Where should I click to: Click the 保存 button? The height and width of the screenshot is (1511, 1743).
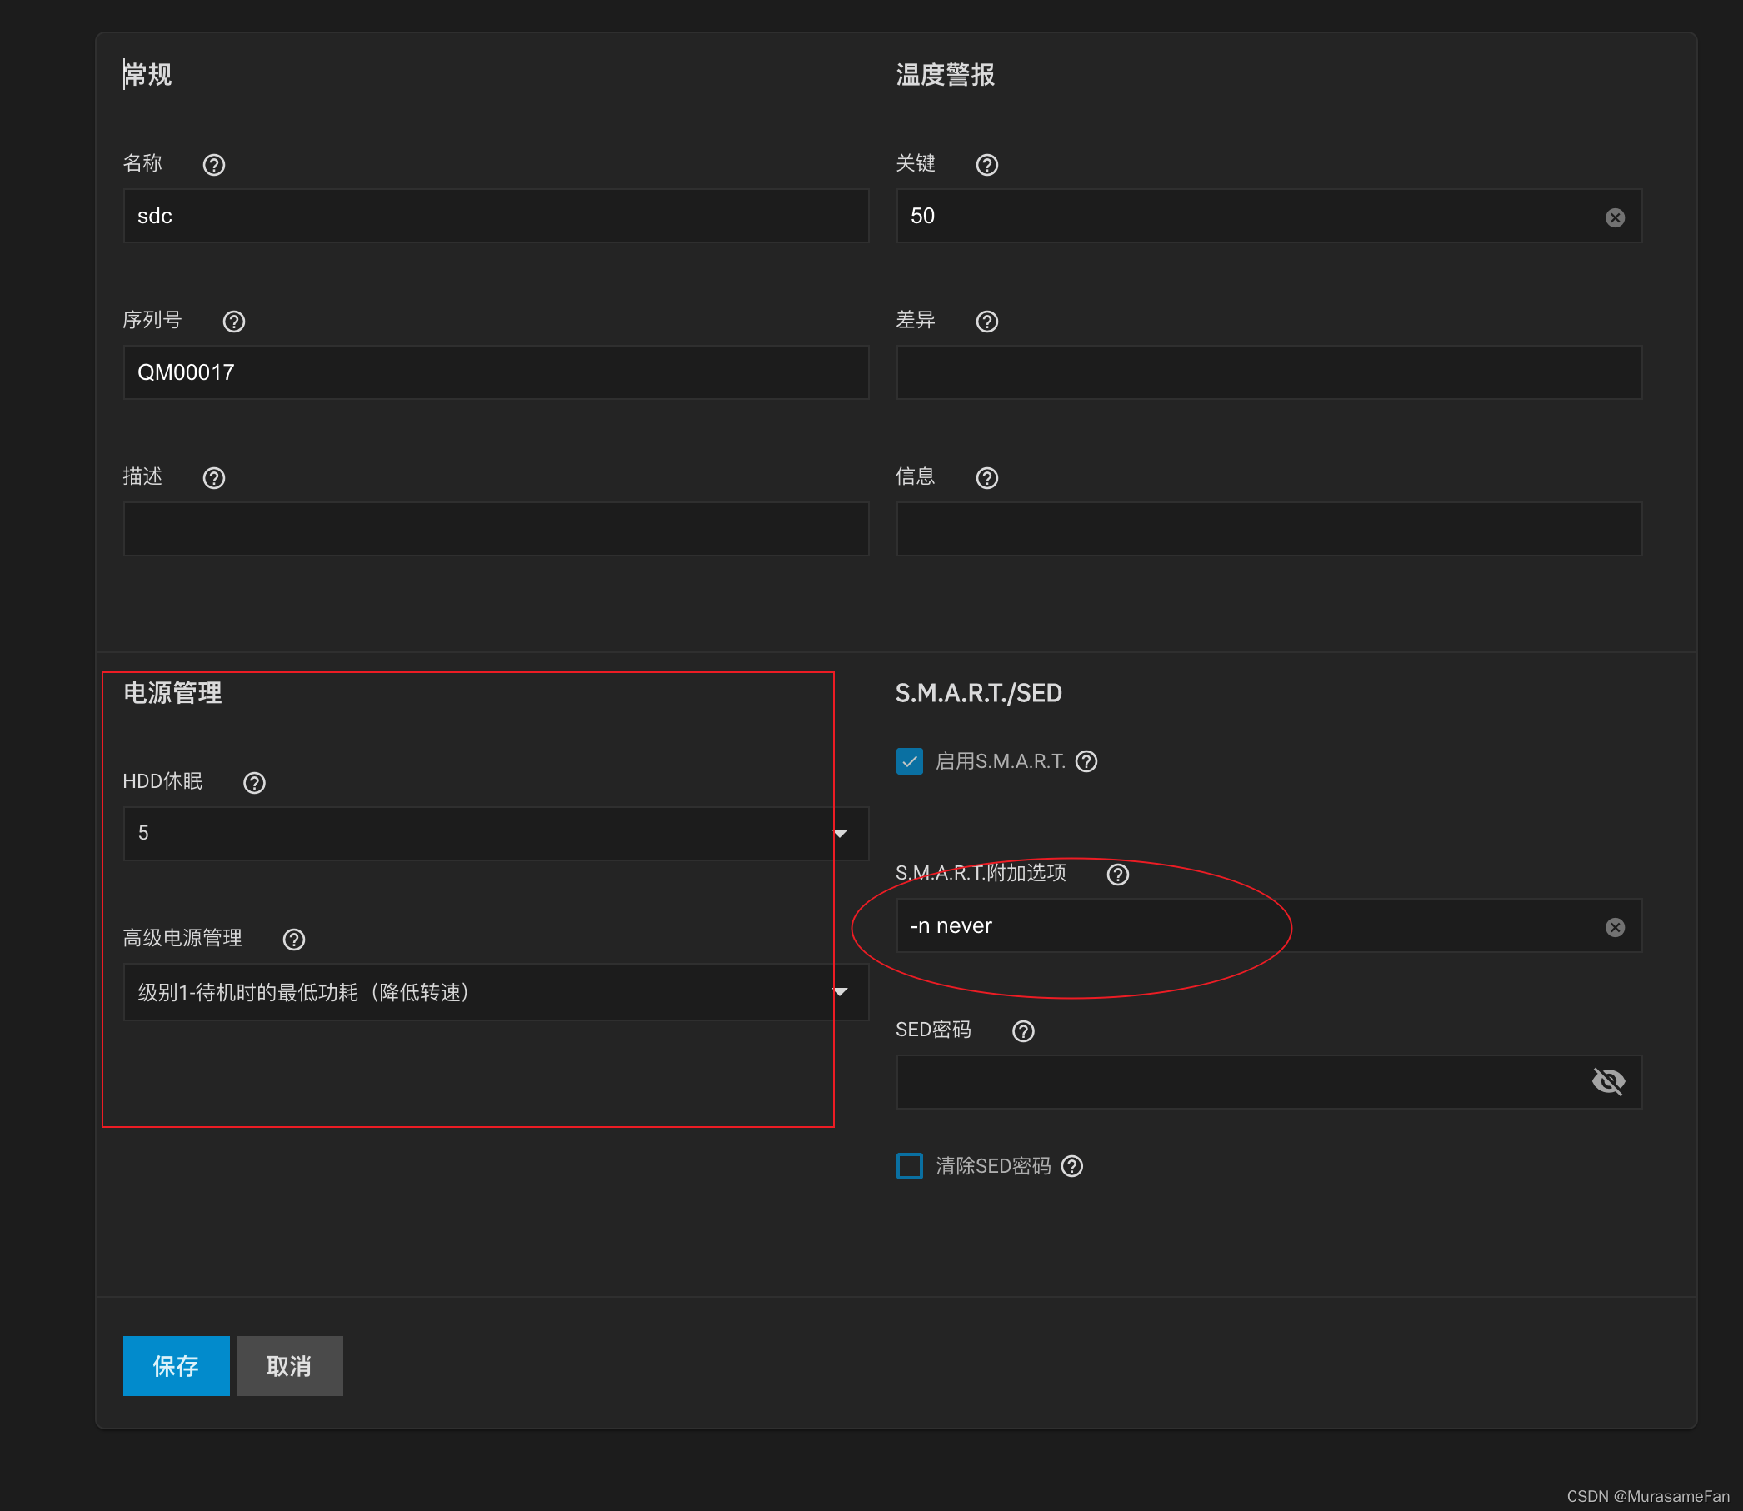[176, 1365]
